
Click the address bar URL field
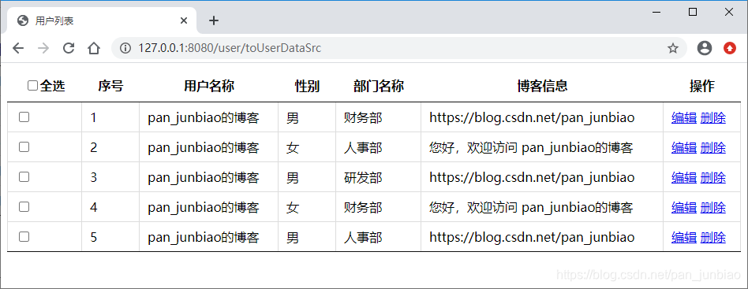pyautogui.click(x=398, y=48)
